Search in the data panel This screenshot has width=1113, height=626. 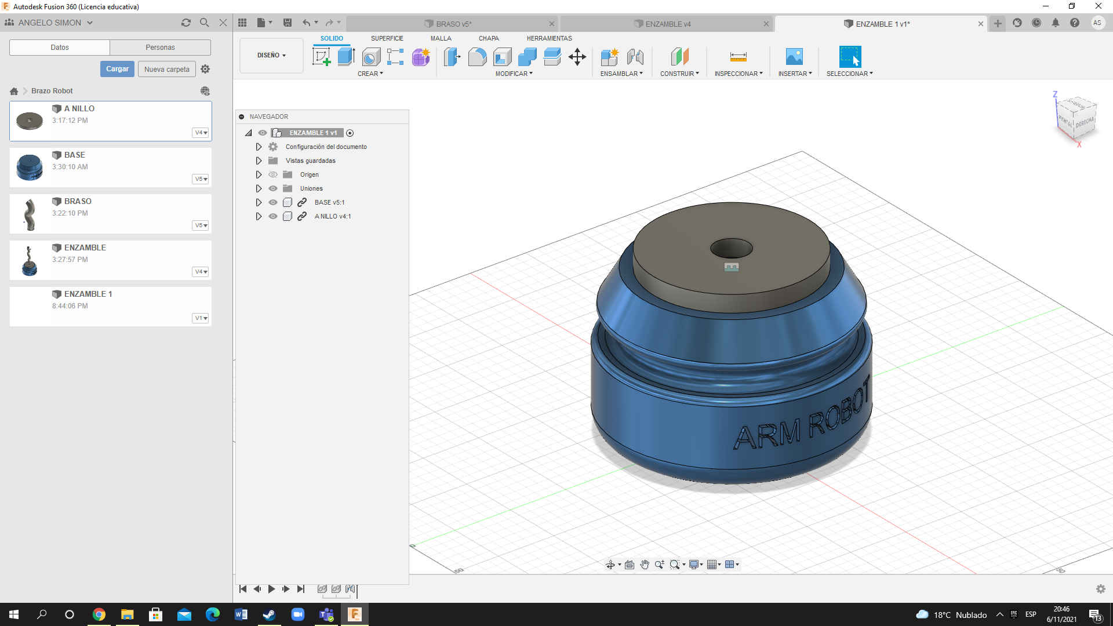(204, 23)
